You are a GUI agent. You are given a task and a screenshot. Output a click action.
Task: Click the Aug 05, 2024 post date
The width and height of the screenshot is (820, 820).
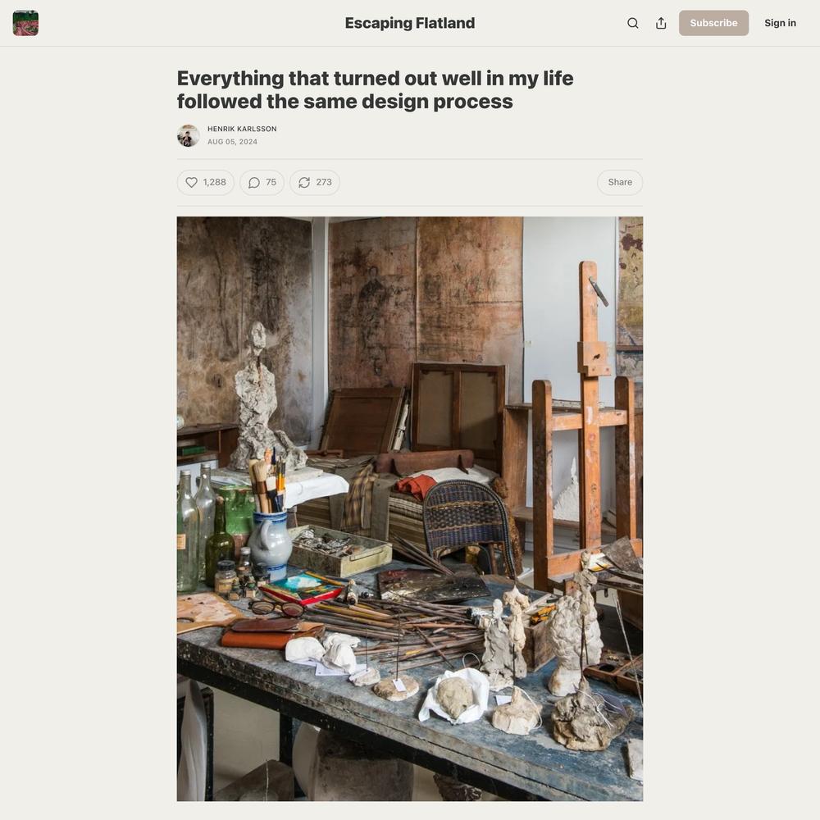[232, 142]
